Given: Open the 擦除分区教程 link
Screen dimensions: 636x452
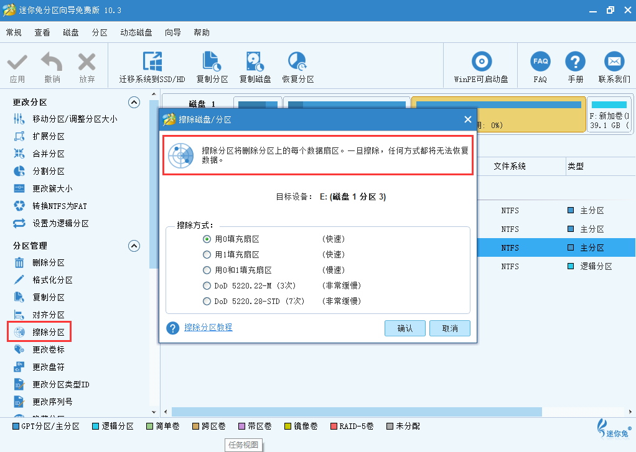Looking at the screenshot, I should (208, 327).
